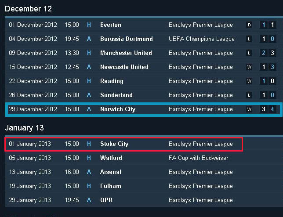Click the L badge on Manchester United row

249,53
